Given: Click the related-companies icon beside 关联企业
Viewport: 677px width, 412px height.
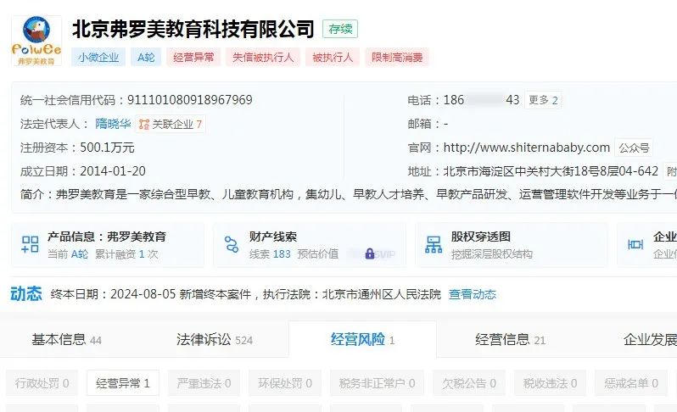Looking at the screenshot, I should coord(143,125).
